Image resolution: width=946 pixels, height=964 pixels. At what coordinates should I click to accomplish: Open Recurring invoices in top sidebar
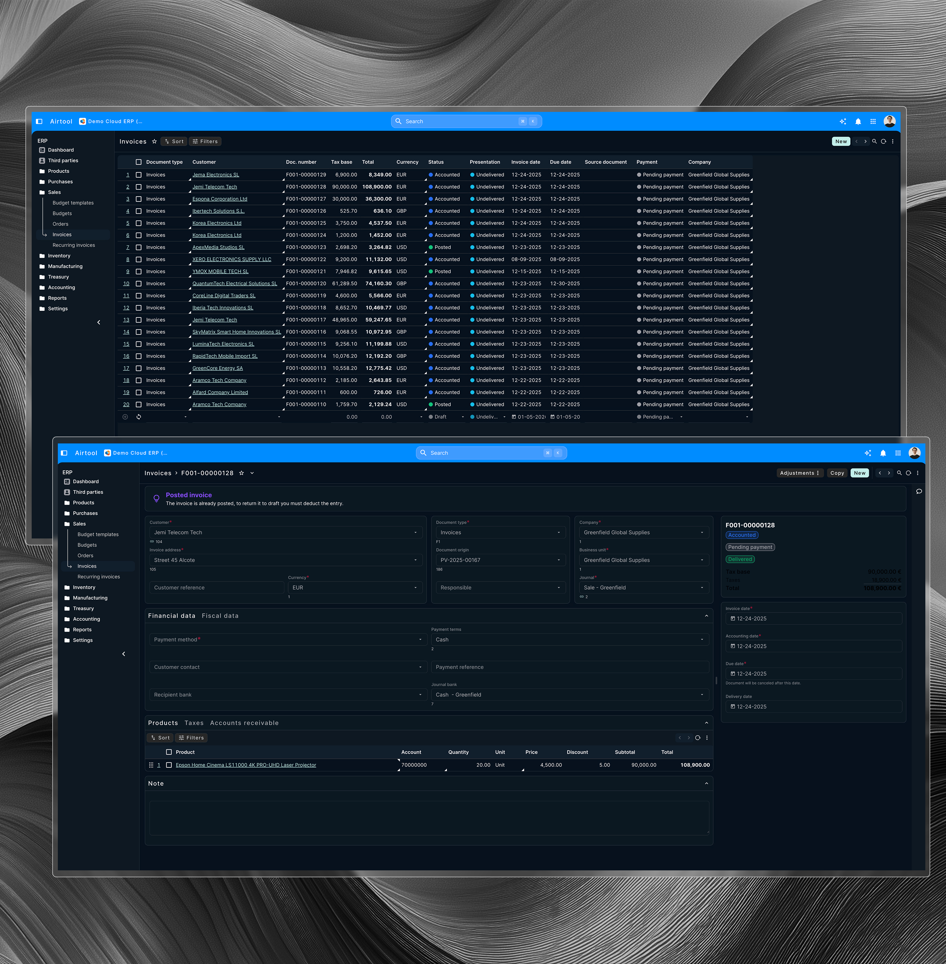74,245
